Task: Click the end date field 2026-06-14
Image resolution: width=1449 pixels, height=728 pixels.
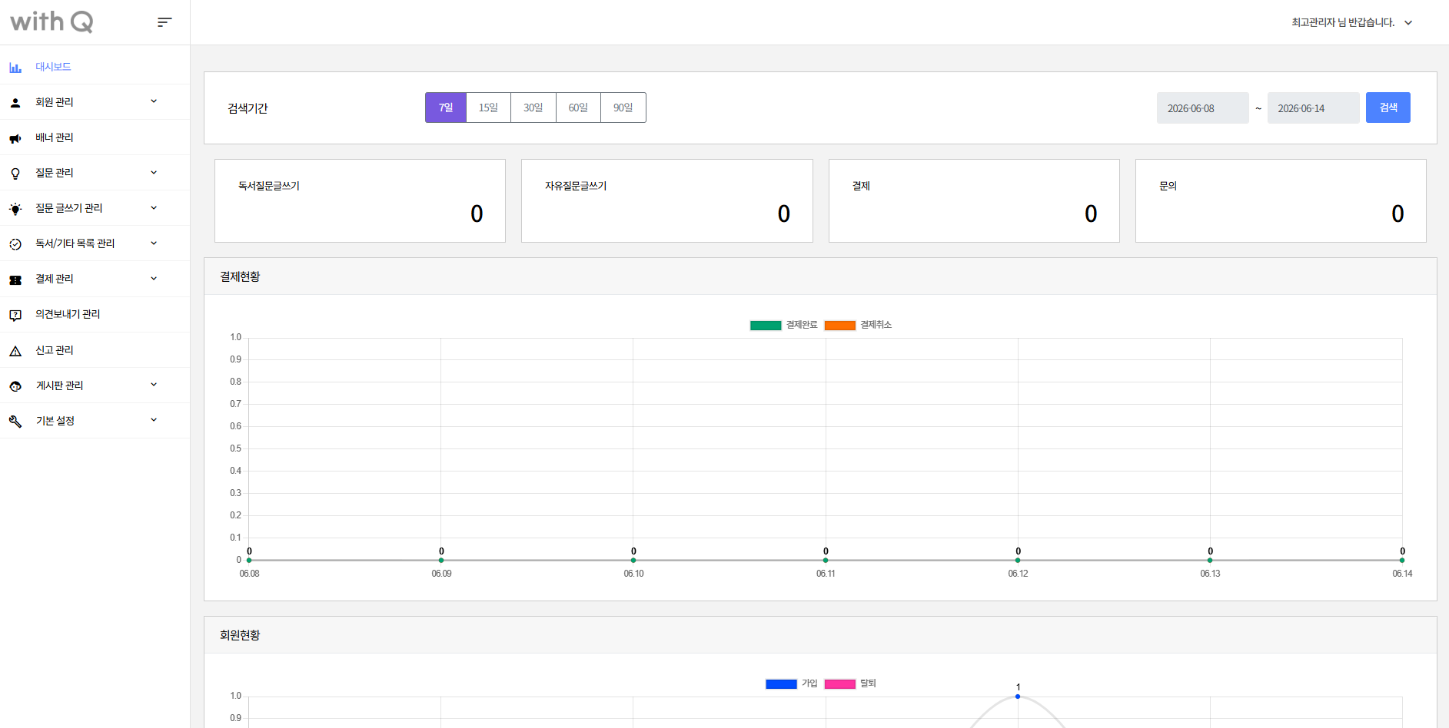Action: (1313, 108)
